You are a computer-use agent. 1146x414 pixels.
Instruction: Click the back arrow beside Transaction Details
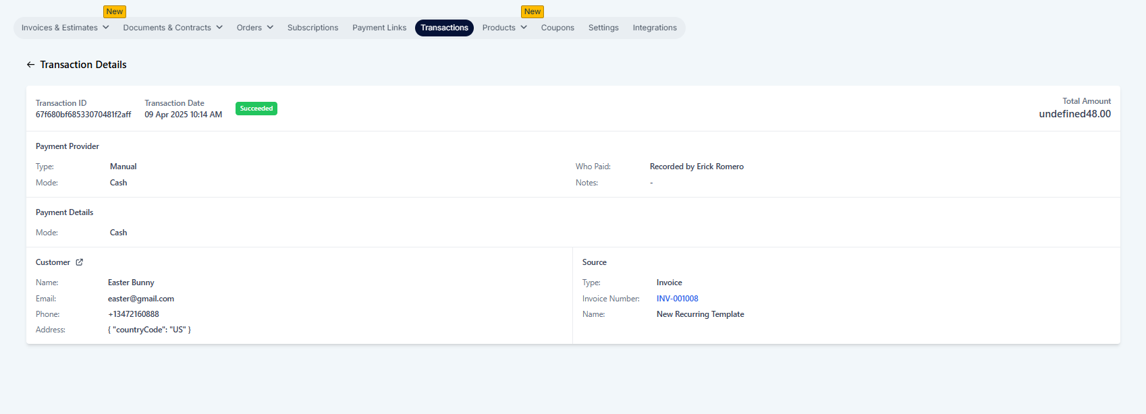[30, 65]
